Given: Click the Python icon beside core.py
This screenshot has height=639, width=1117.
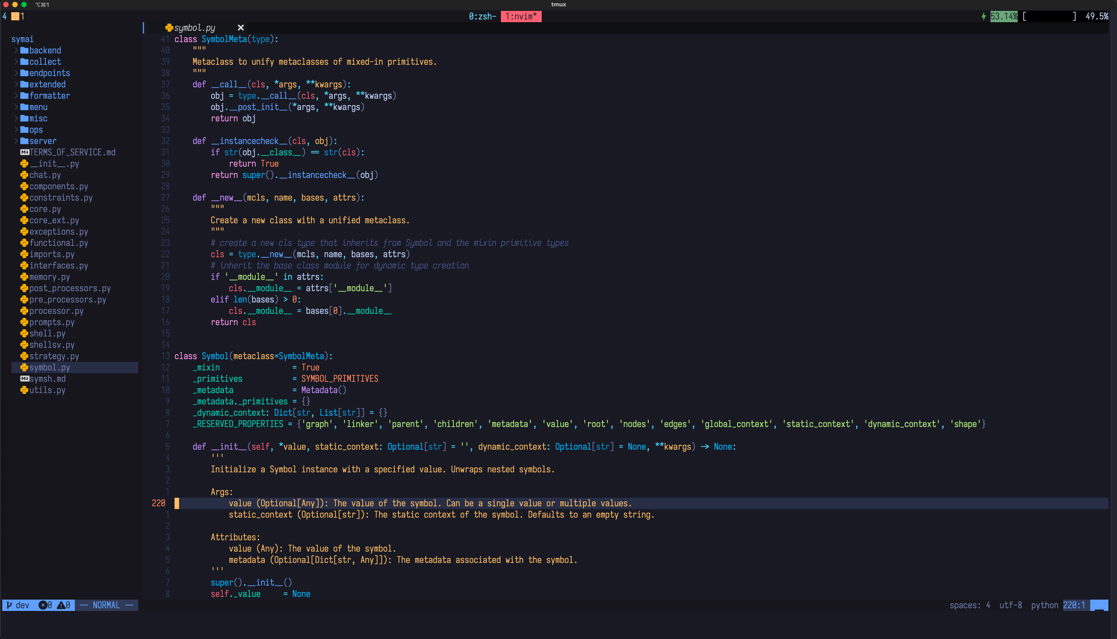Looking at the screenshot, I should 24,209.
